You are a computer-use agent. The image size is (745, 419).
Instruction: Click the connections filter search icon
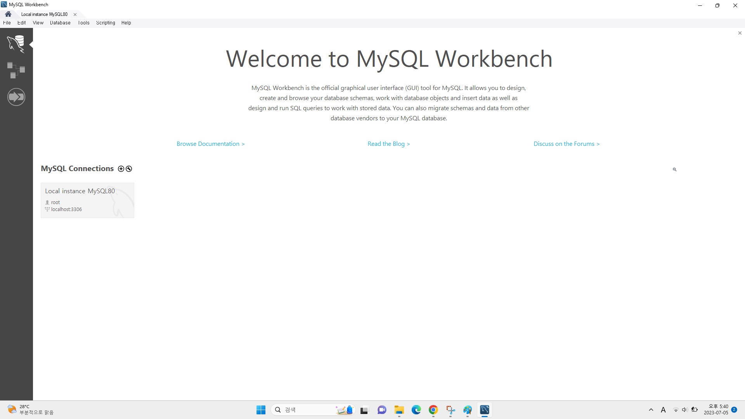click(675, 170)
